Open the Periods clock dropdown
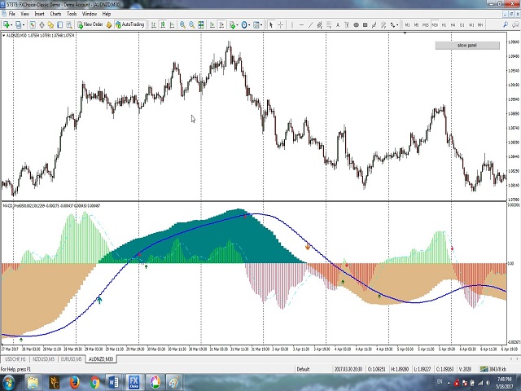The height and width of the screenshot is (391, 521). point(245,25)
